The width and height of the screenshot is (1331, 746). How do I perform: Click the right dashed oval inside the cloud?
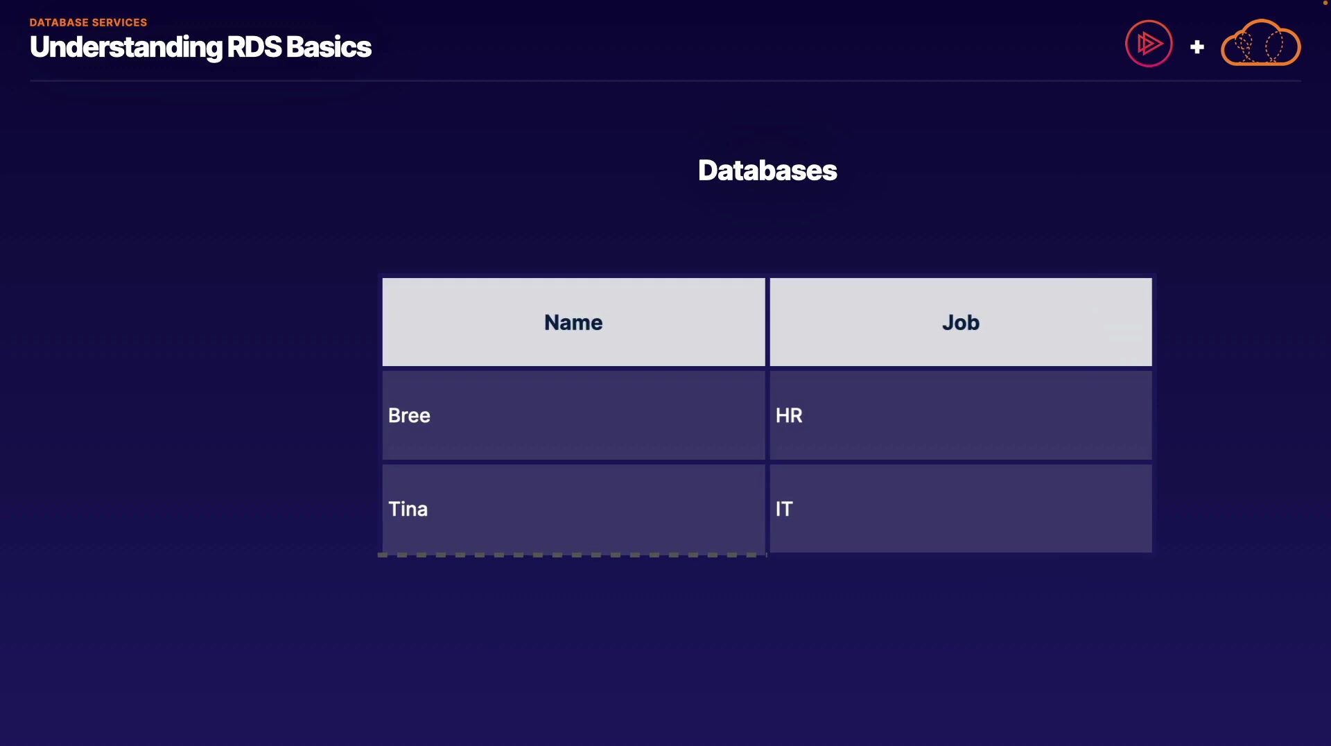[x=1274, y=46]
